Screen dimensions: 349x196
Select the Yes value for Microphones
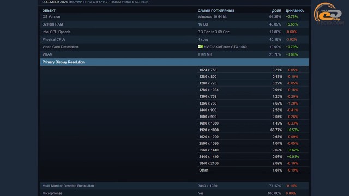tap(201, 193)
